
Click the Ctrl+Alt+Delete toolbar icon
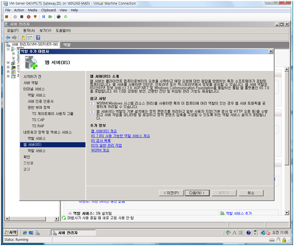tap(7, 16)
